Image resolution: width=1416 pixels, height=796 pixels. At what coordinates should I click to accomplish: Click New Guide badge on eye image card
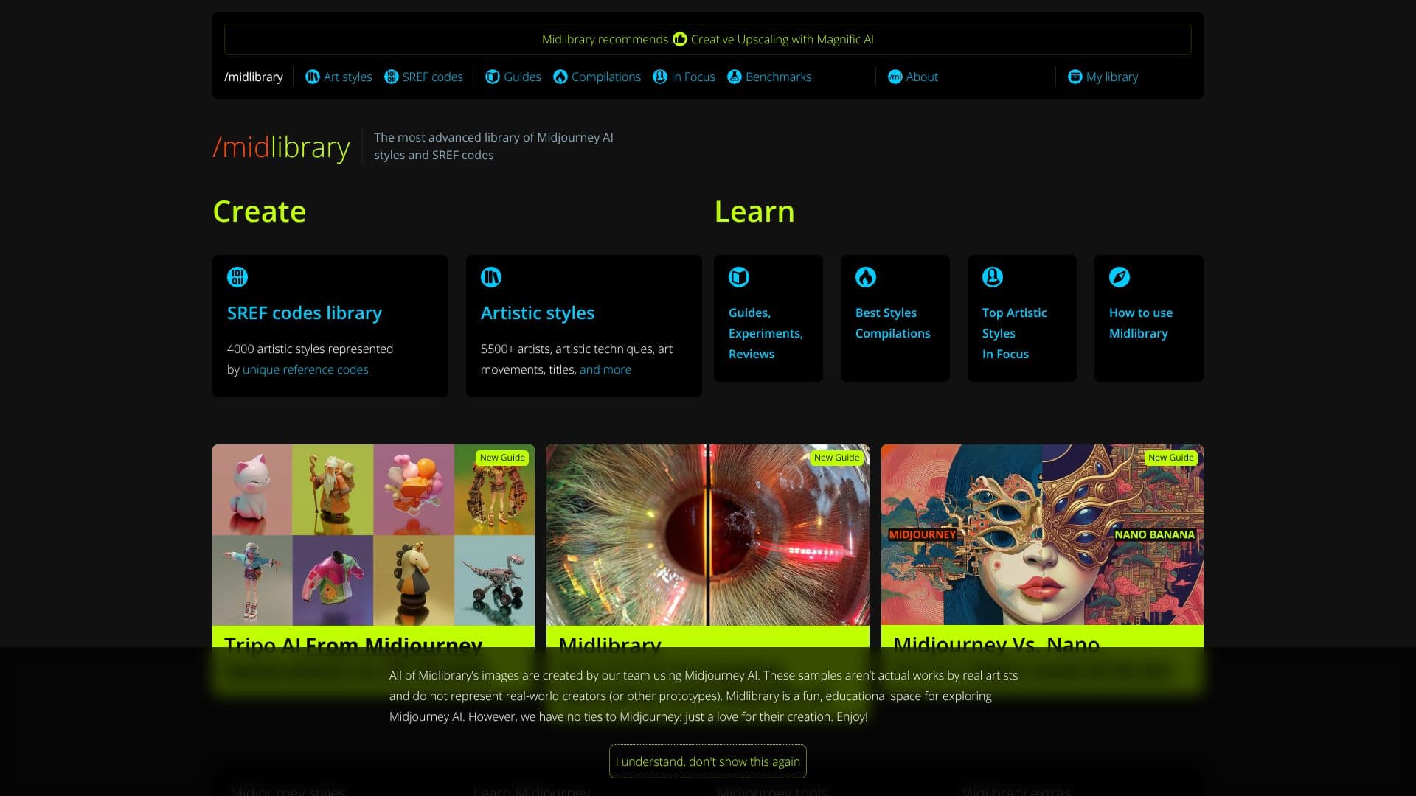pyautogui.click(x=836, y=458)
